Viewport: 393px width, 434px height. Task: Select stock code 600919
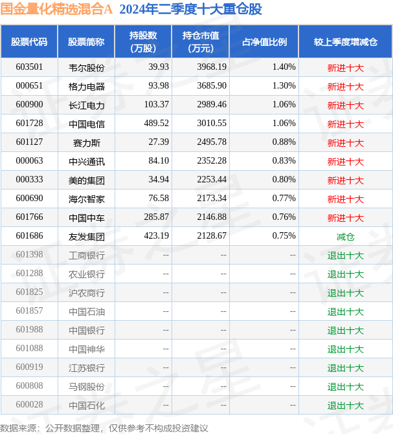click(29, 367)
